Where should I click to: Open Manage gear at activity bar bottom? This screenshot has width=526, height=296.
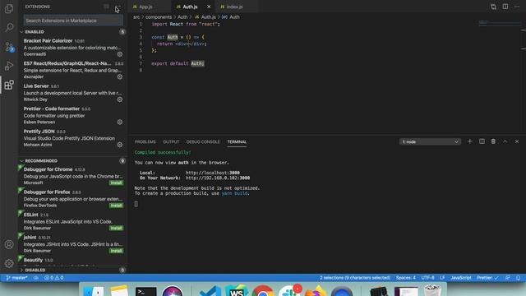pos(9,263)
